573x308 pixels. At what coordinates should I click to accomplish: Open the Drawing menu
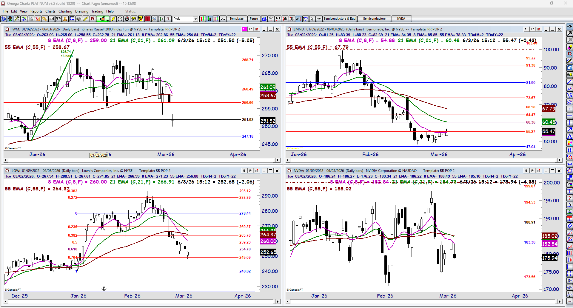pos(82,11)
